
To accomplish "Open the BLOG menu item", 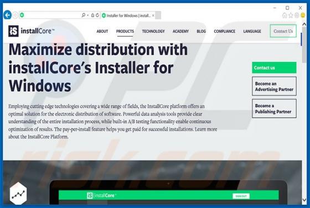I will 201,31.
